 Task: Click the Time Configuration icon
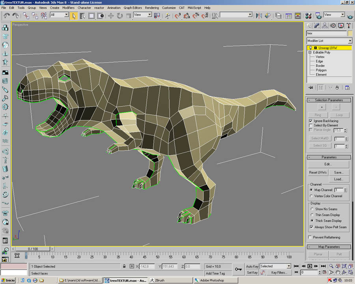coord(325,272)
